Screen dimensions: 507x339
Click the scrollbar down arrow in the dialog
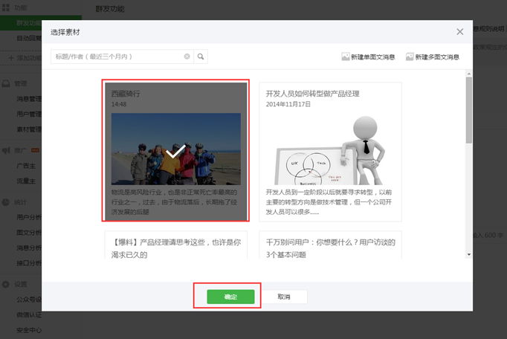tap(469, 255)
